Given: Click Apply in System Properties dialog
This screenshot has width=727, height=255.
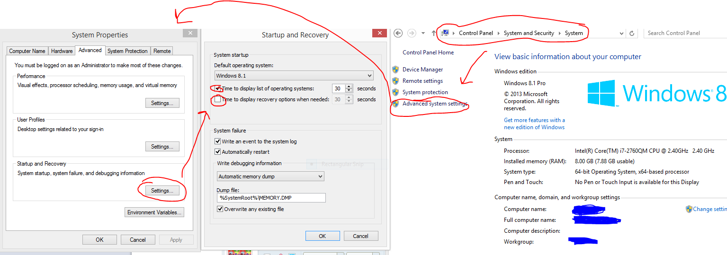Looking at the screenshot, I should [x=176, y=240].
